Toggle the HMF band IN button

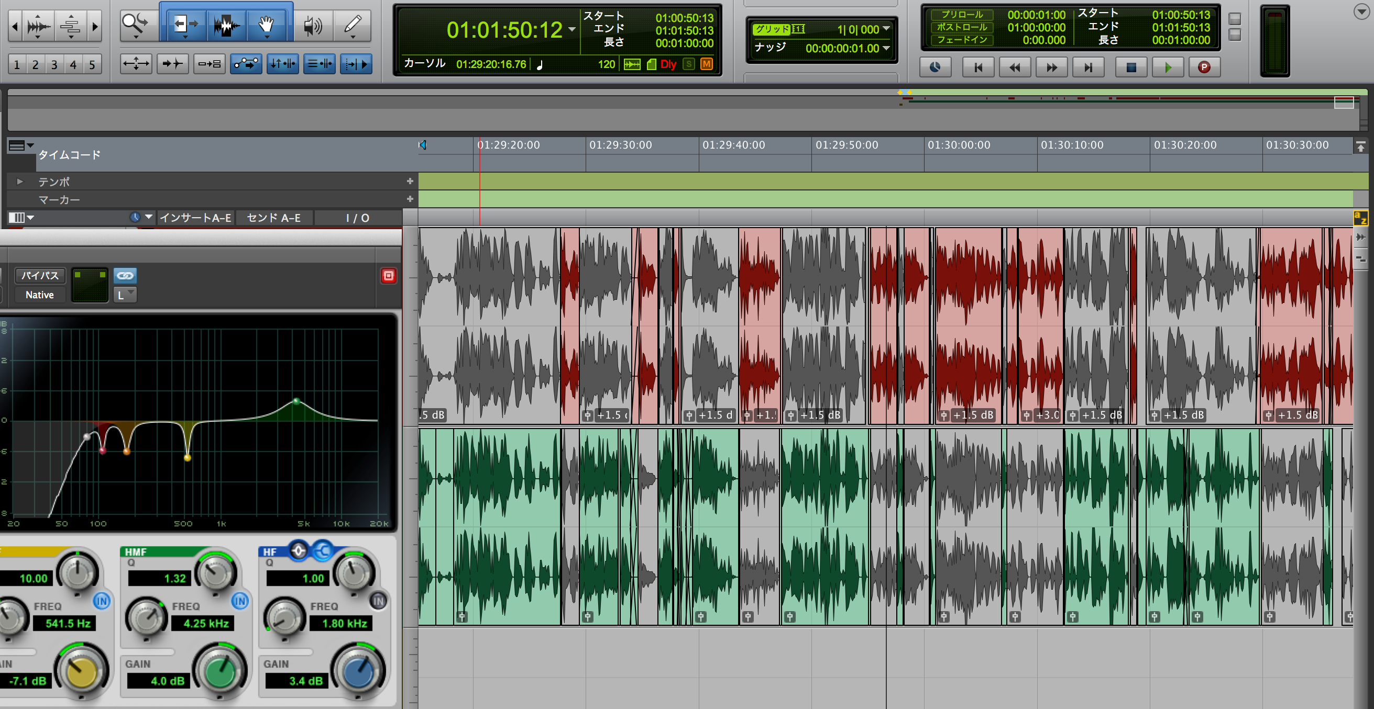[x=240, y=601]
